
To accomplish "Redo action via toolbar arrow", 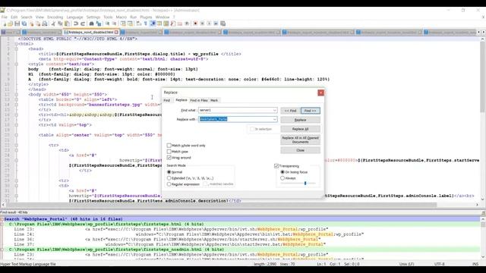I will point(83,24).
